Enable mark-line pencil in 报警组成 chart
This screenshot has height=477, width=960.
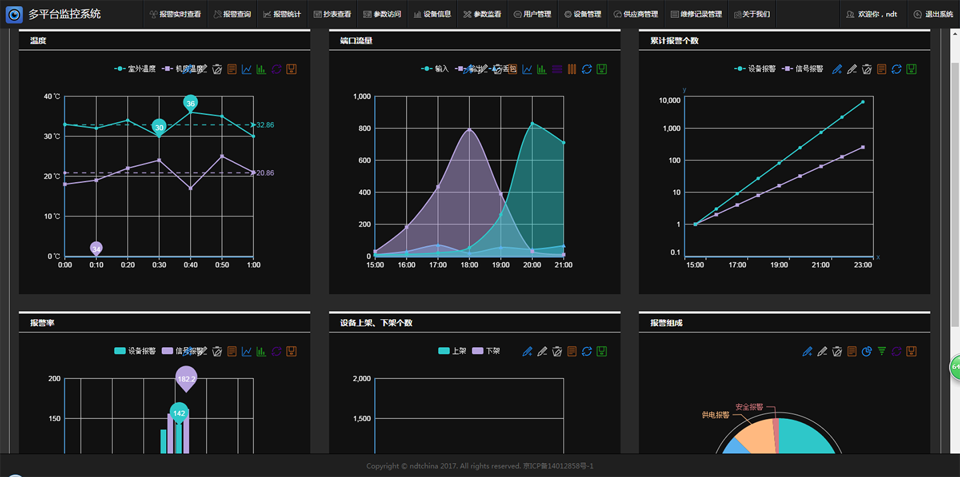pos(807,351)
